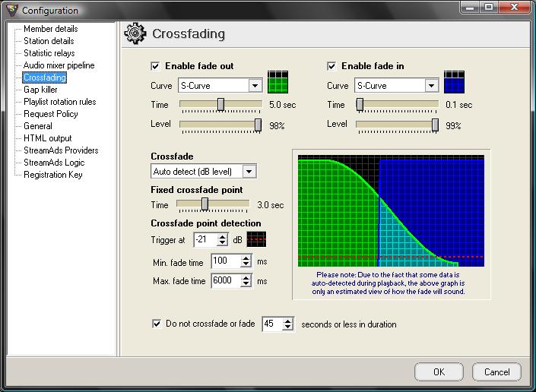Screen dimensions: 536x392
Task: Click into the Min. fade time field
Action: click(x=226, y=261)
